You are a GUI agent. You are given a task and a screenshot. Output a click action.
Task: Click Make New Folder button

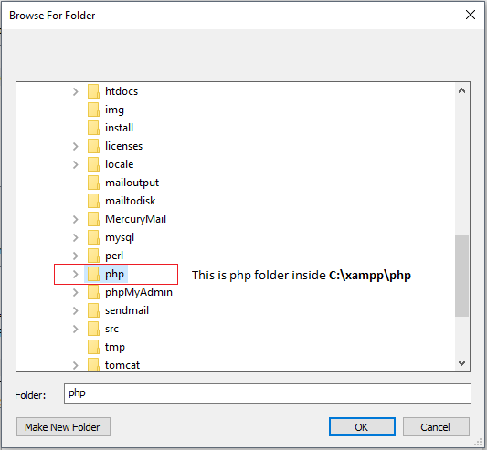pyautogui.click(x=63, y=427)
